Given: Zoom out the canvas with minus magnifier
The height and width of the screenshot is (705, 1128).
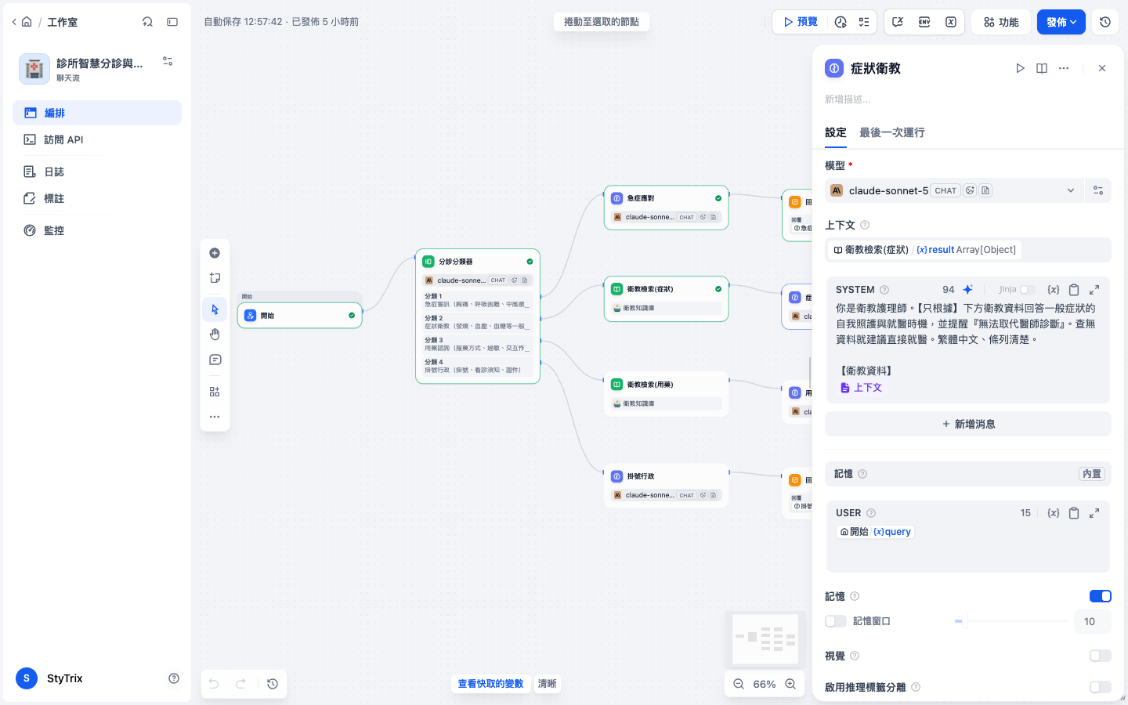Looking at the screenshot, I should [739, 684].
